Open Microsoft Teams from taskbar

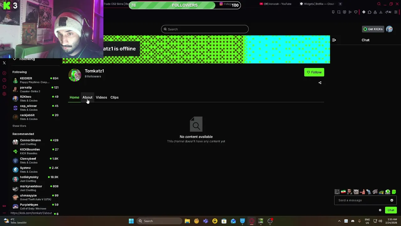pyautogui.click(x=206, y=221)
